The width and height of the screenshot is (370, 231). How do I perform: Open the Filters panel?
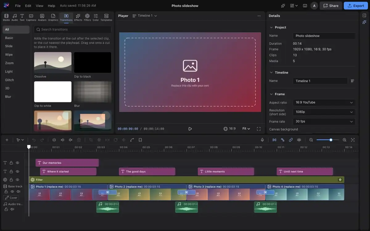tap(87, 17)
